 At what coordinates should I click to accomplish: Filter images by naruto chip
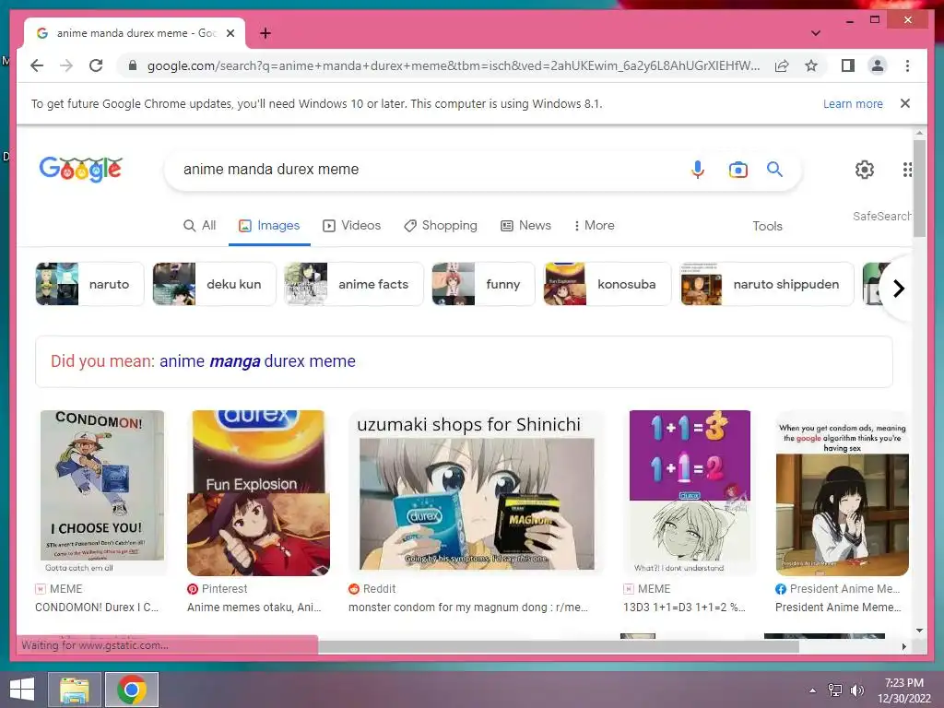pyautogui.click(x=89, y=284)
